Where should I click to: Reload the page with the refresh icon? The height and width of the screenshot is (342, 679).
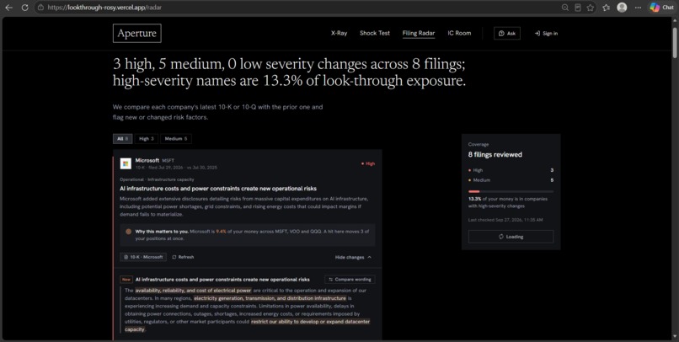[x=24, y=8]
